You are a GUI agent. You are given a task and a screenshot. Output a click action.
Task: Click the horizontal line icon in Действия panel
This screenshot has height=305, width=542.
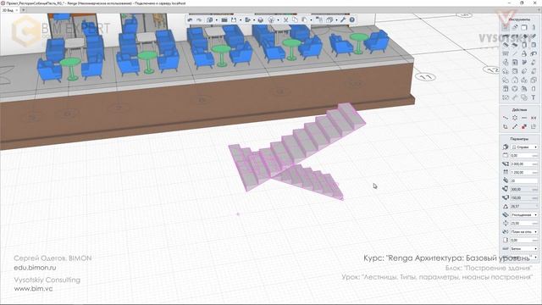point(524,118)
